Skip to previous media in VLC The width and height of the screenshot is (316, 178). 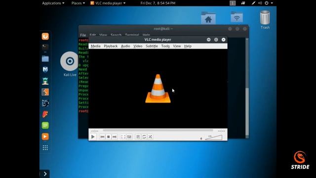tap(102, 137)
